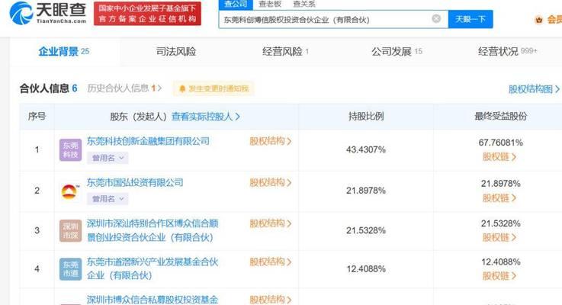Open 深圳市博众信合私募股权投资基金 link
This screenshot has height=305, width=562.
tap(153, 300)
